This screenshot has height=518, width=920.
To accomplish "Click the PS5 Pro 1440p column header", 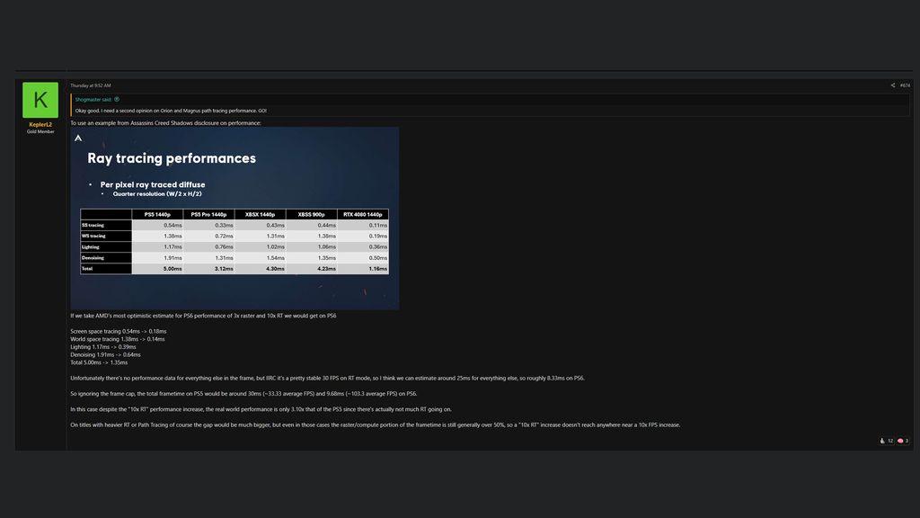I will coord(208,214).
